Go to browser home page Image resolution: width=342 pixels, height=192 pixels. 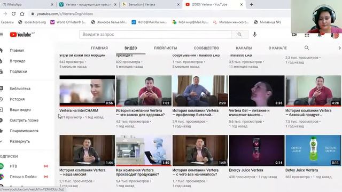[22, 14]
